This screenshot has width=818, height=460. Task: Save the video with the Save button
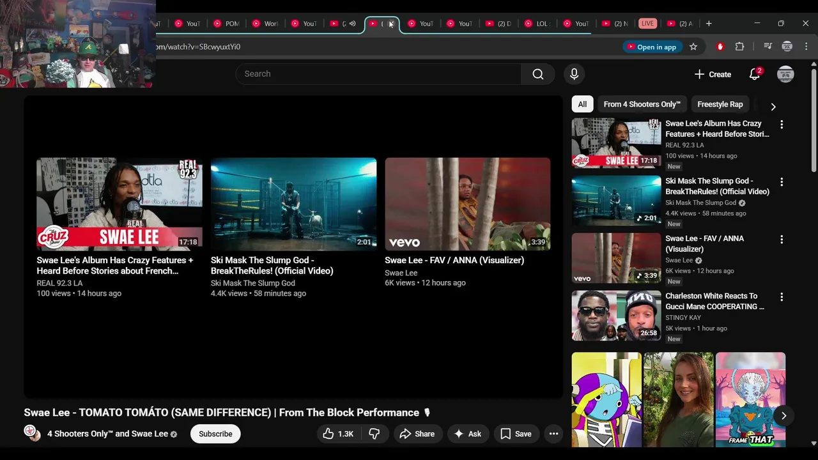[516, 434]
